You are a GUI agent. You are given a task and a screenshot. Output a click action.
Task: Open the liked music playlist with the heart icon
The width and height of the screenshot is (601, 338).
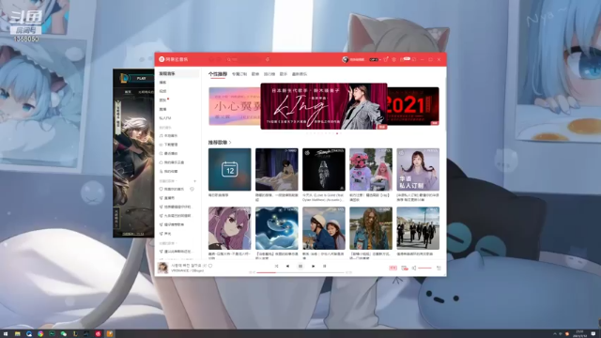[173, 189]
